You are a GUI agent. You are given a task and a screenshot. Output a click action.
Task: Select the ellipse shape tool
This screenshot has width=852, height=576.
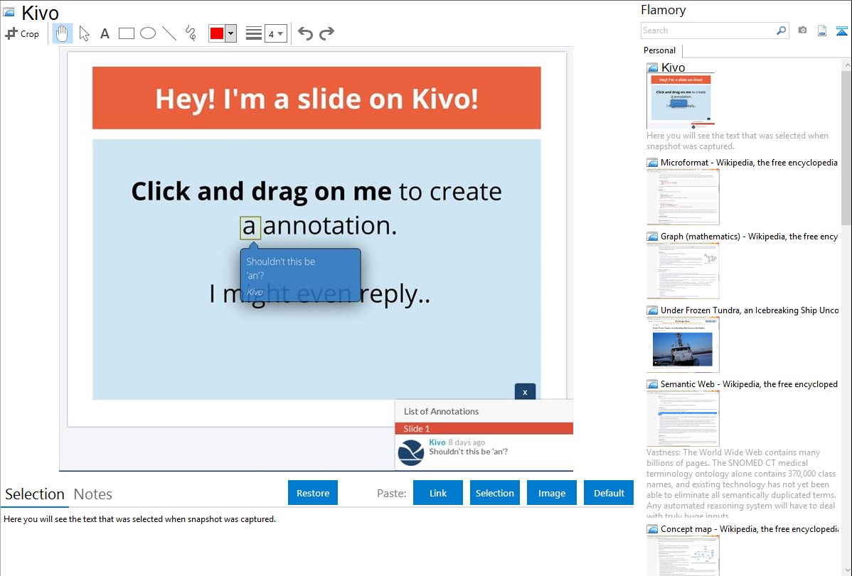pos(148,33)
